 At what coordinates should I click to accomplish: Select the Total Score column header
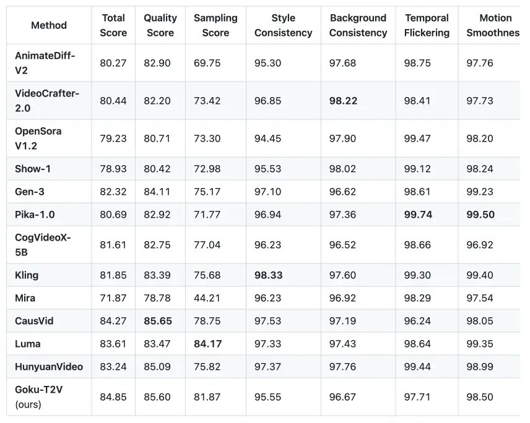pyautogui.click(x=113, y=25)
